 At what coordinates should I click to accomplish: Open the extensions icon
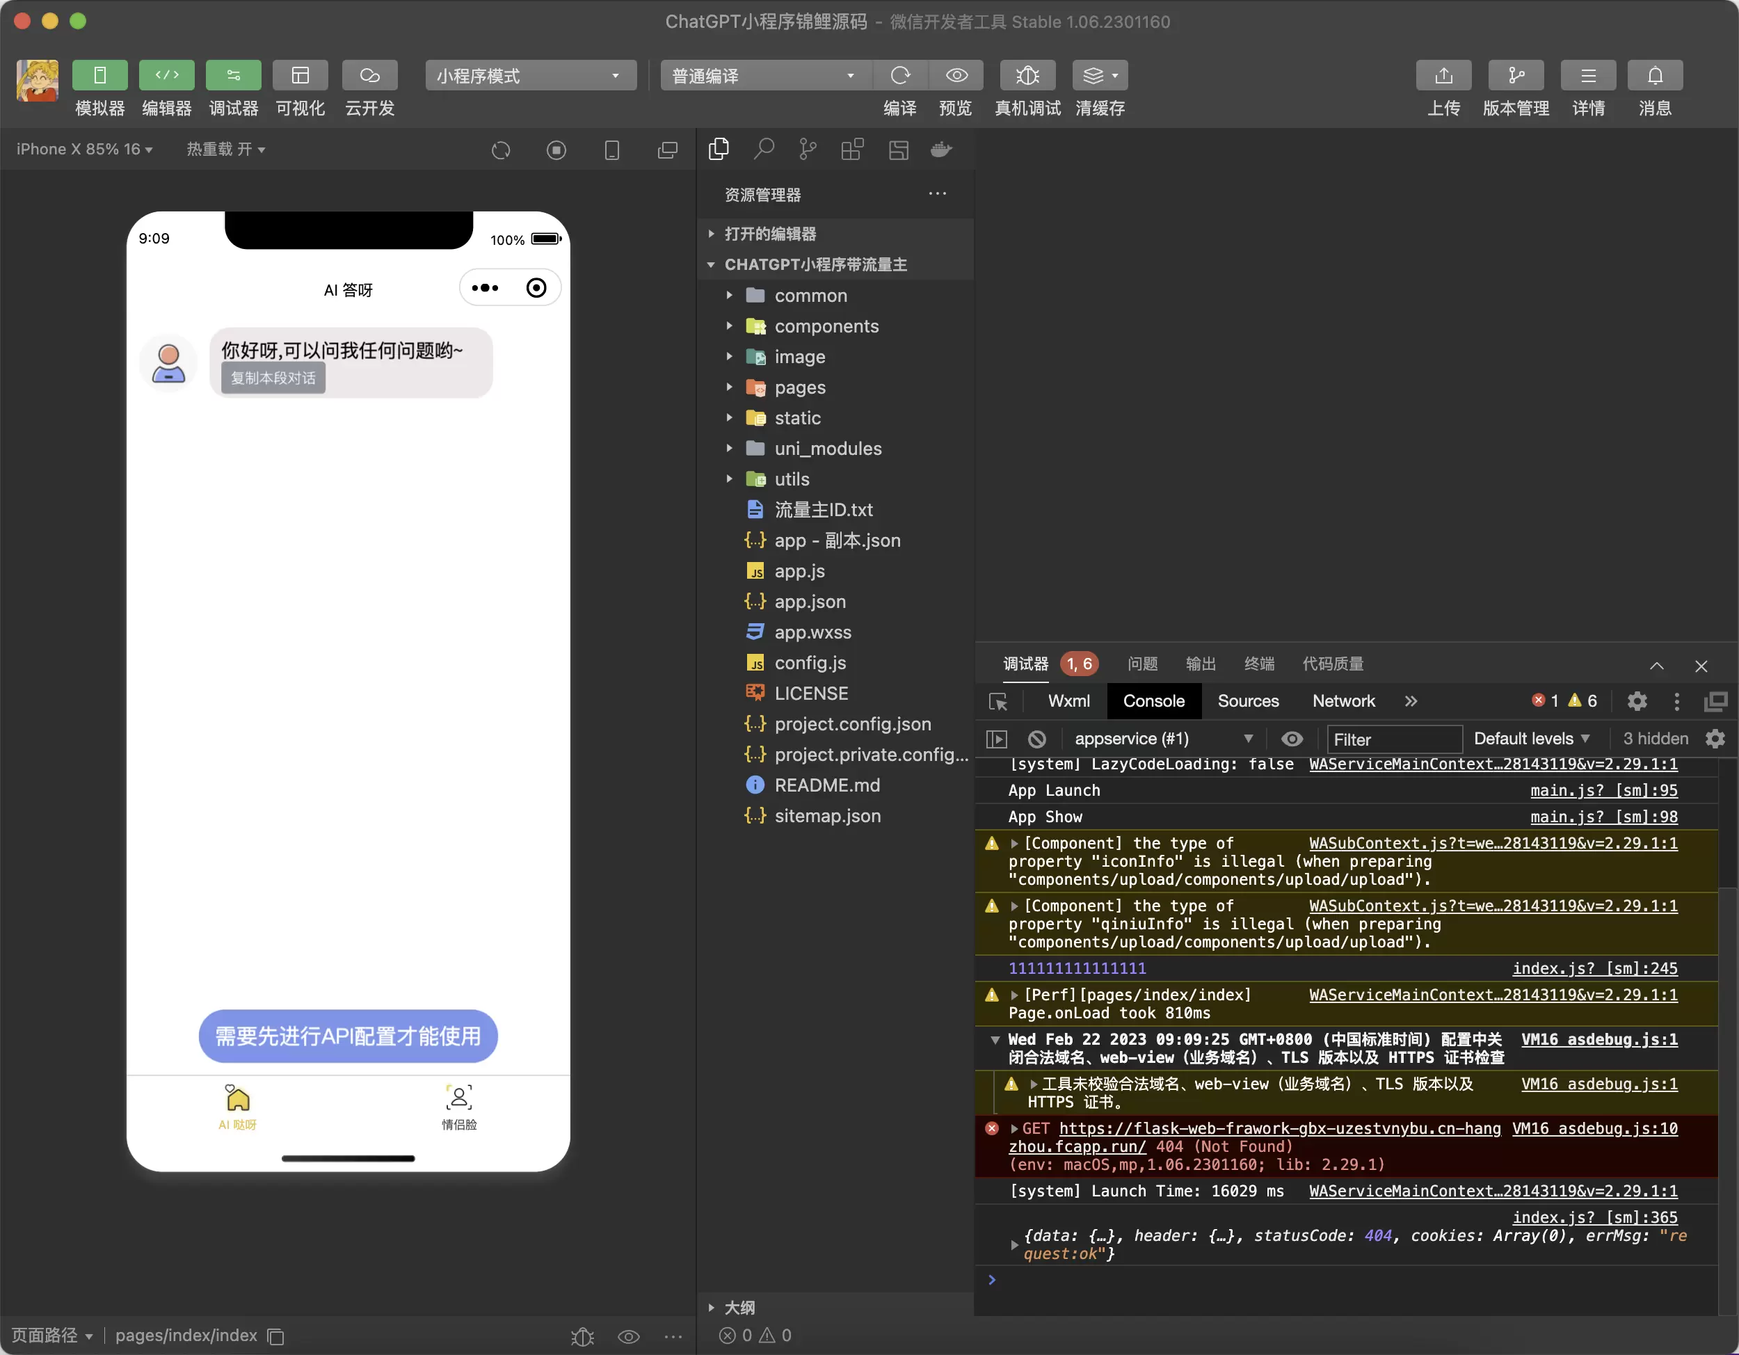click(x=852, y=149)
